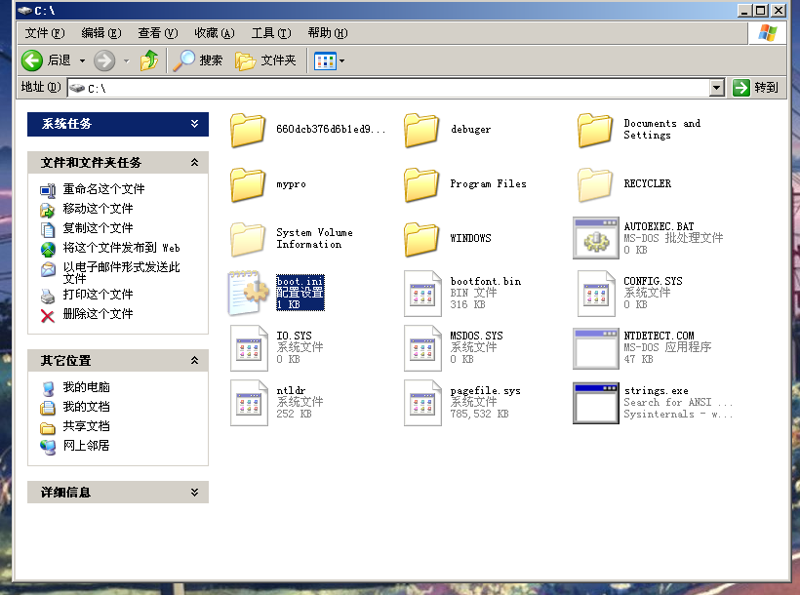
Task: Select the Documents and Settings folder icon
Action: pos(595,130)
